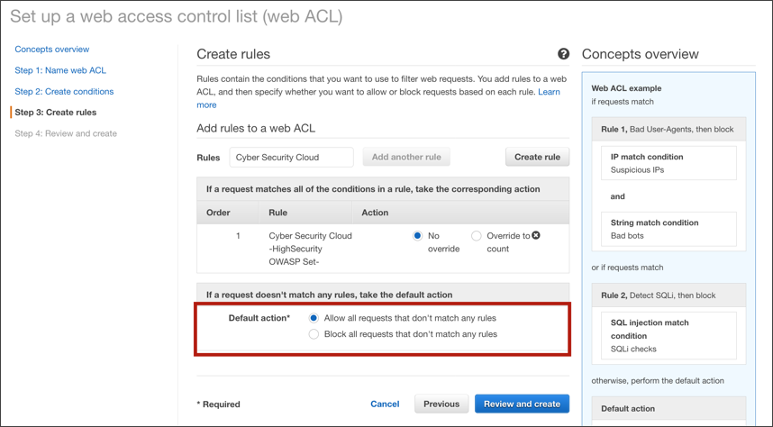This screenshot has width=773, height=427.
Task: Cancel the web ACL setup
Action: pos(385,404)
